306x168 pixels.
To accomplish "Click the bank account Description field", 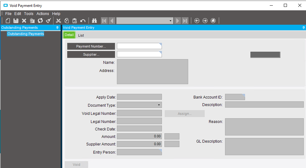I will (264, 104).
